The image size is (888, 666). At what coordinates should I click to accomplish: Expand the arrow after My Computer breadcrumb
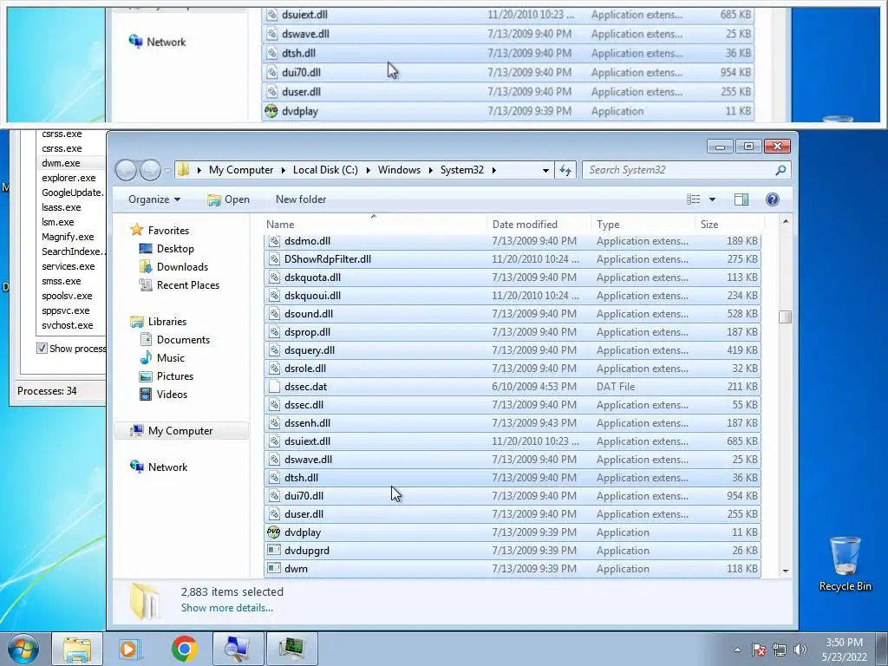point(284,170)
